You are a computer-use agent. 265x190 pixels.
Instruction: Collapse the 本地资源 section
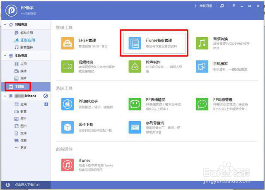pyautogui.click(x=5, y=55)
